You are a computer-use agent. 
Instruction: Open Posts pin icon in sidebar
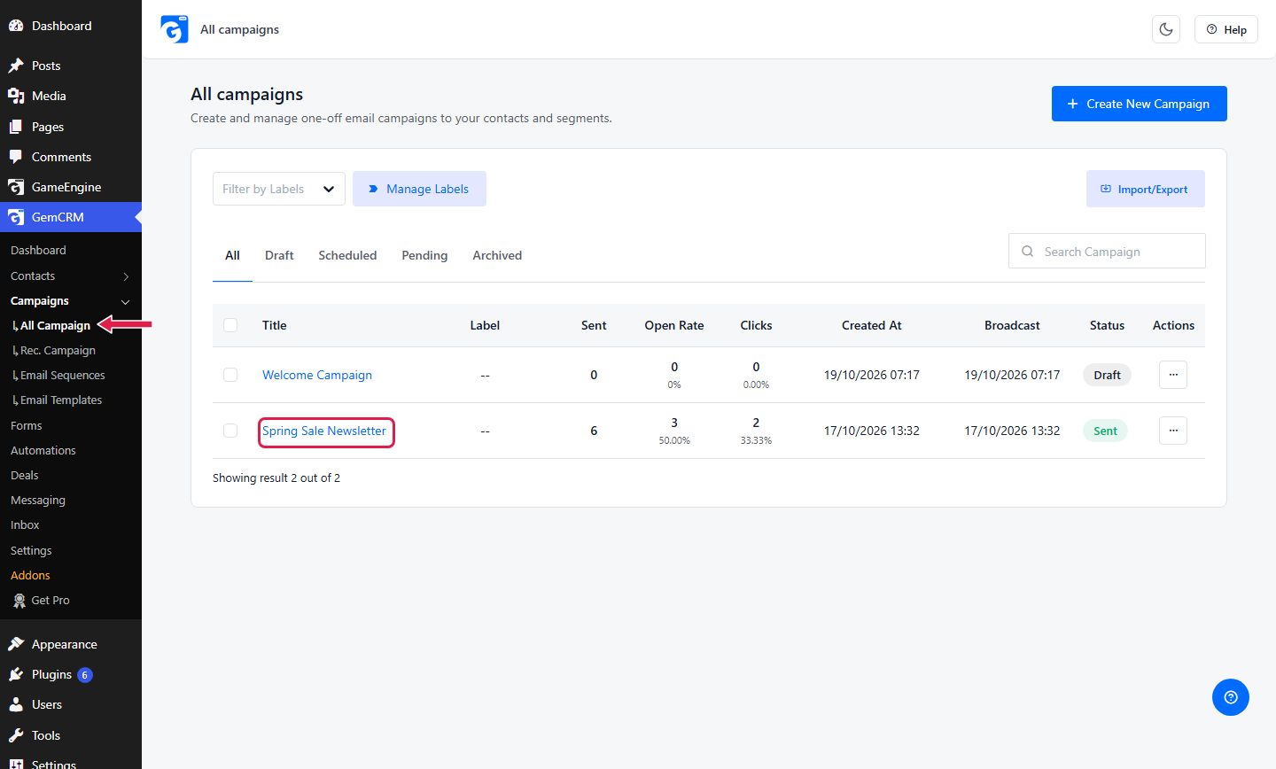pos(16,66)
